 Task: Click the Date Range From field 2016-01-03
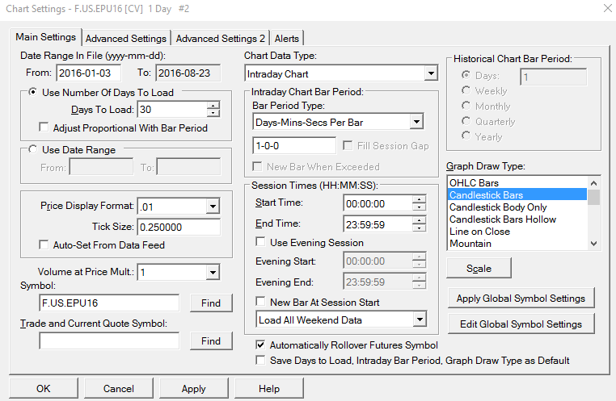tap(88, 73)
